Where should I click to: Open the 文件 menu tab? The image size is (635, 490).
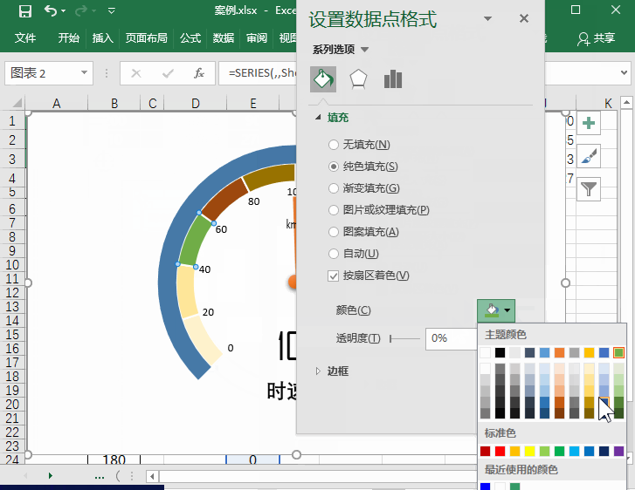[x=25, y=38]
